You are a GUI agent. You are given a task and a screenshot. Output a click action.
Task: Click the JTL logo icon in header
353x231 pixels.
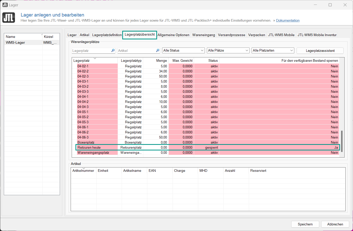pos(9,18)
